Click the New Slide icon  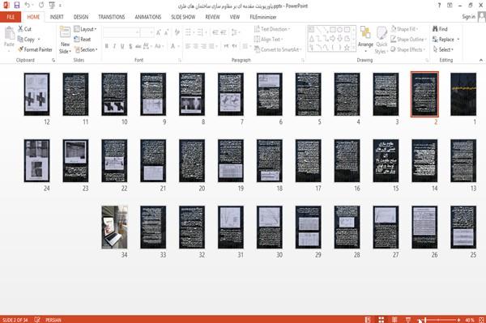tap(65, 32)
